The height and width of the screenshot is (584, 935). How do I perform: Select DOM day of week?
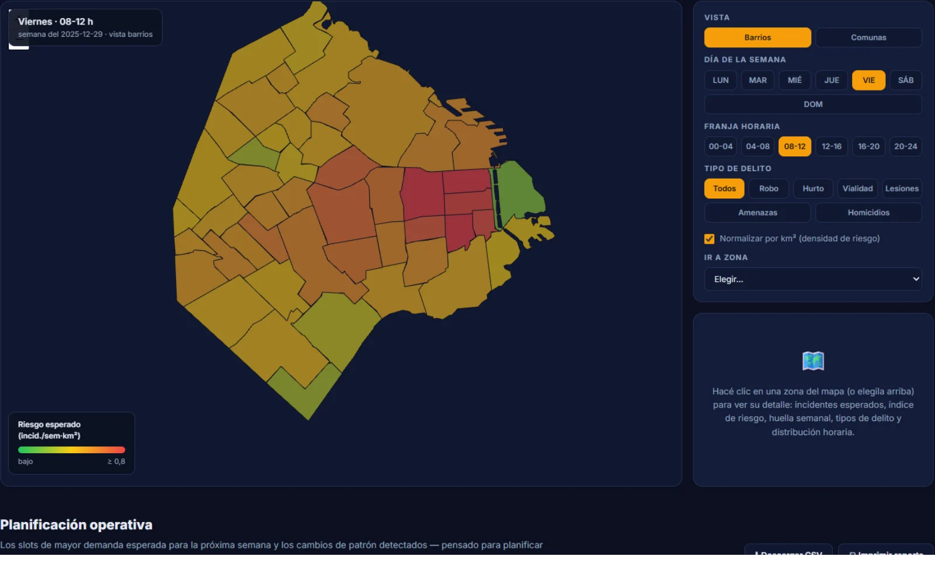coord(813,104)
